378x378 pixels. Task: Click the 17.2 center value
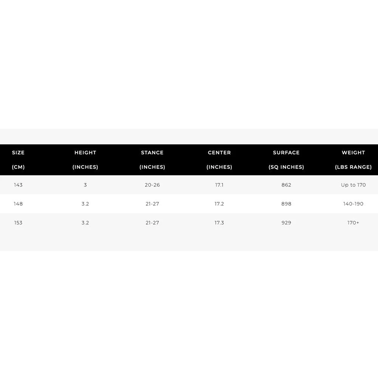tap(219, 204)
